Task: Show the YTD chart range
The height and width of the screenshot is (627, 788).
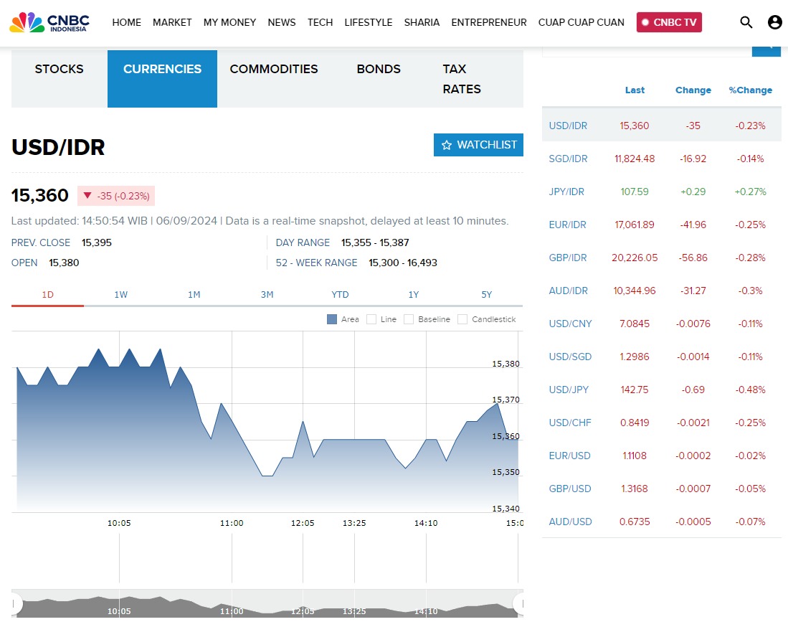Action: 340,295
